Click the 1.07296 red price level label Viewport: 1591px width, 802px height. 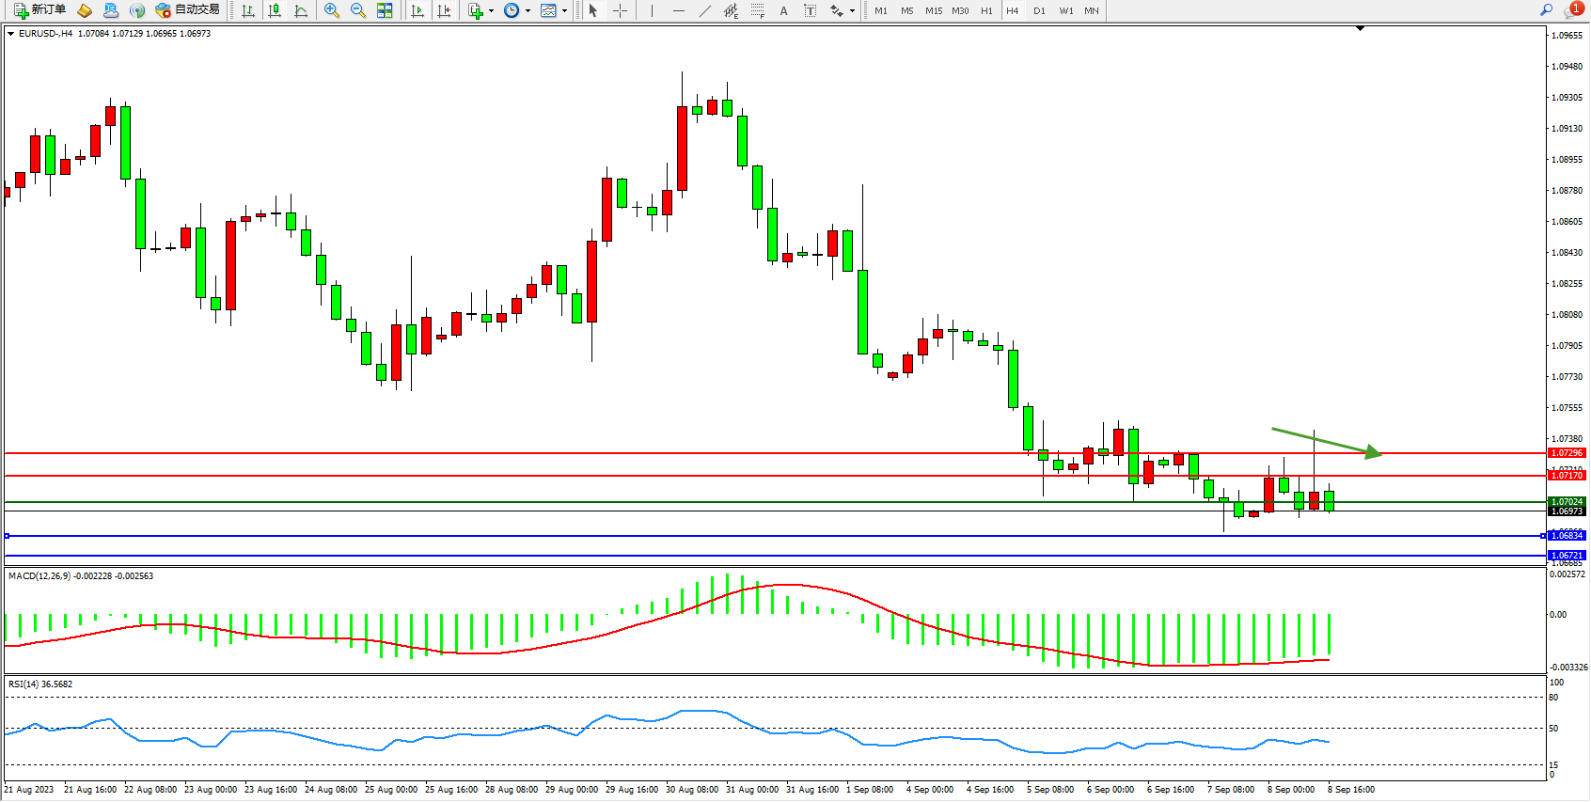pos(1566,453)
